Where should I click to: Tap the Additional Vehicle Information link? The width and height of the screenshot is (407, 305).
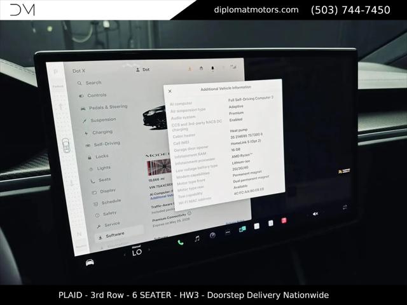coord(162,197)
